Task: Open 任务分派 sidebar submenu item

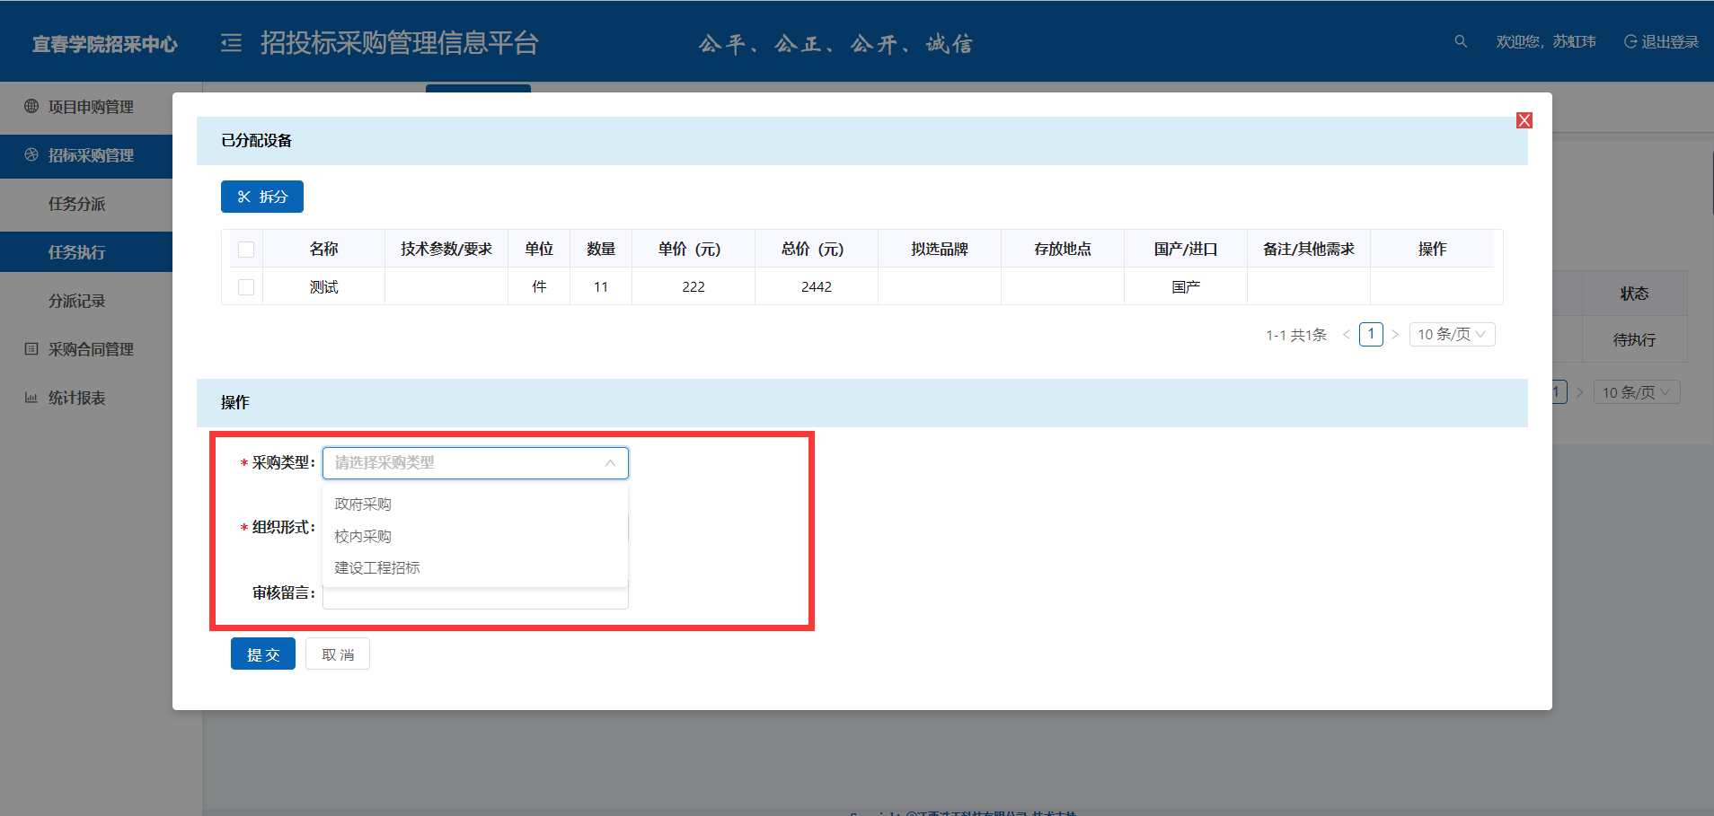Action: pos(76,204)
